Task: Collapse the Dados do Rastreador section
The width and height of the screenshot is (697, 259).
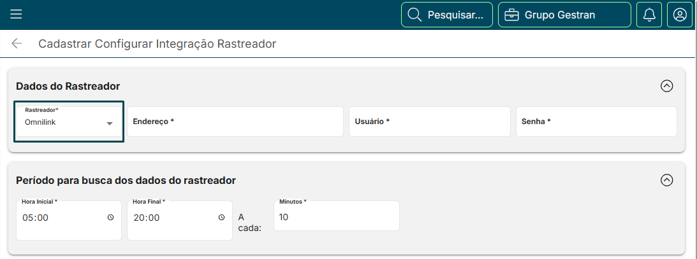Action: [667, 86]
